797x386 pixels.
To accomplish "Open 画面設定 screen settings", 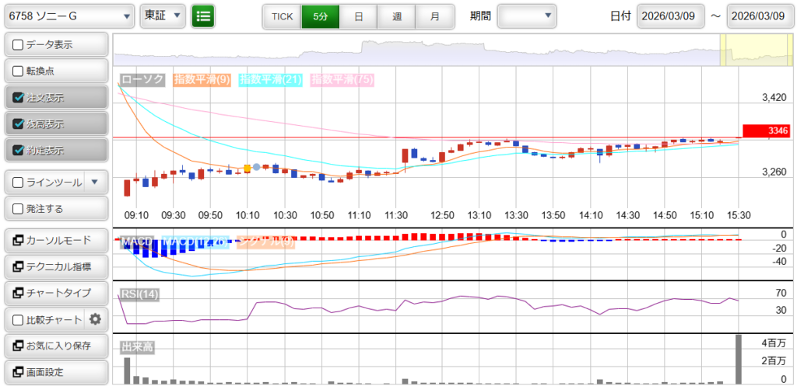I will (54, 372).
